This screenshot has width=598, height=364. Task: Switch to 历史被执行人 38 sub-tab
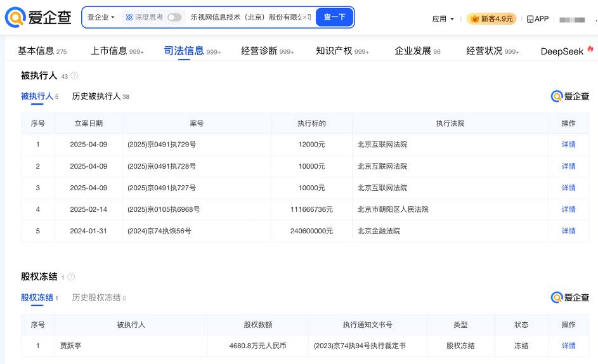coord(100,96)
